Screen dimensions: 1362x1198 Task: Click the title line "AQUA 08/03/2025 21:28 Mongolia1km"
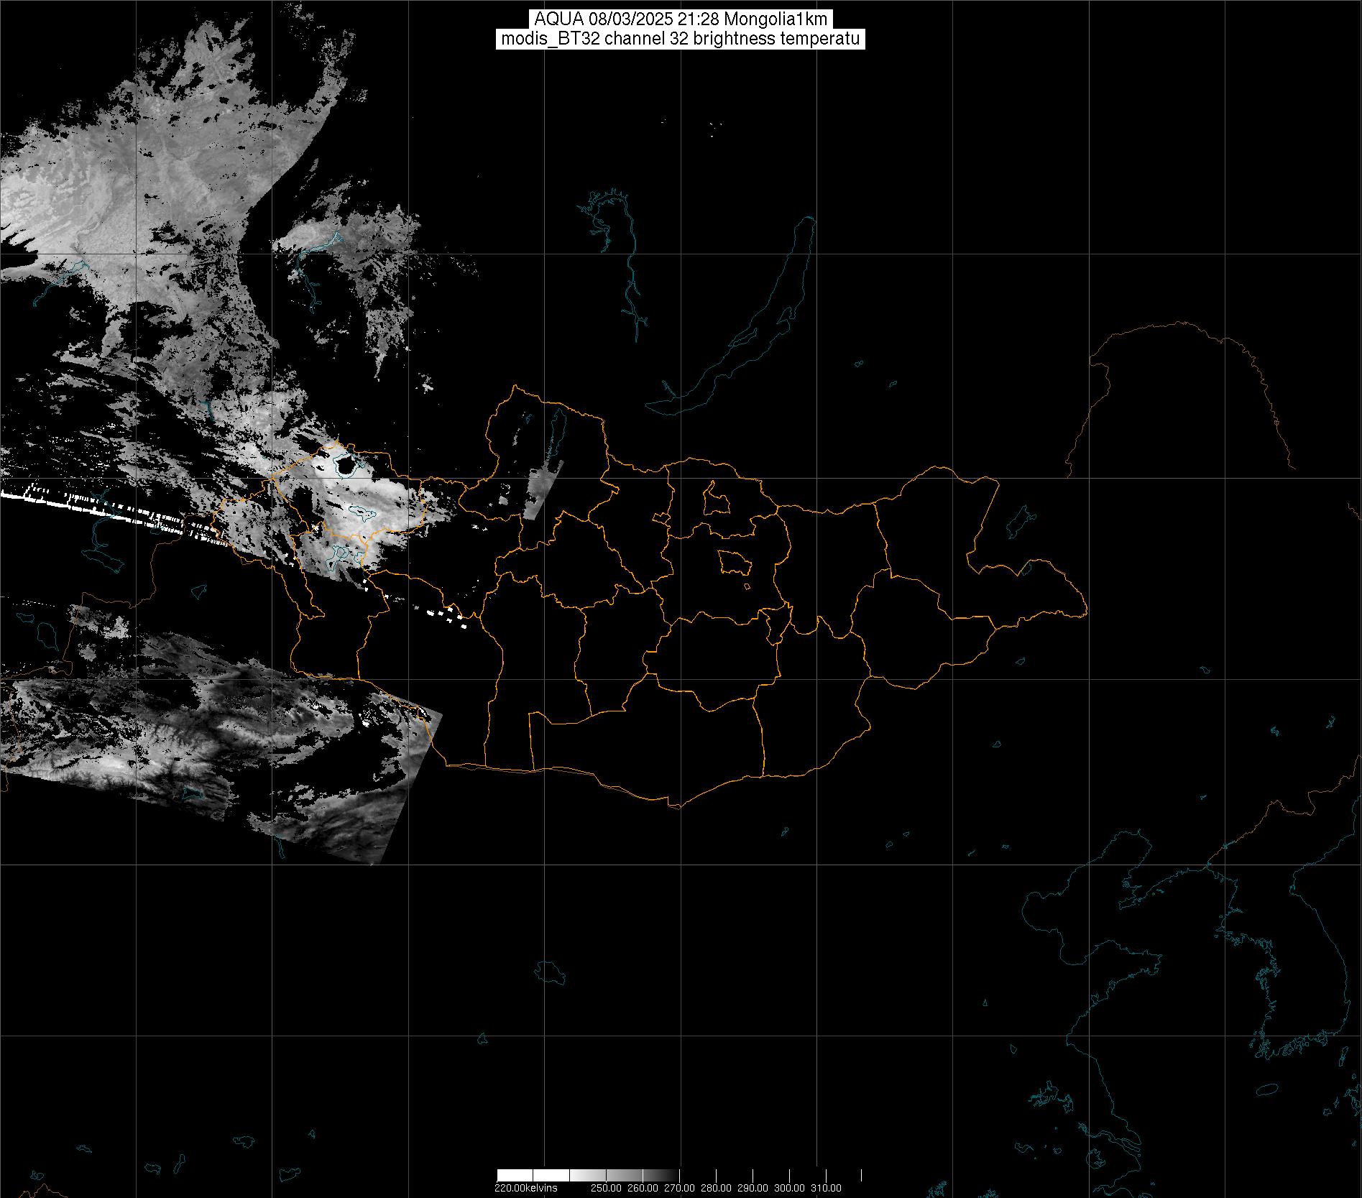click(x=681, y=19)
